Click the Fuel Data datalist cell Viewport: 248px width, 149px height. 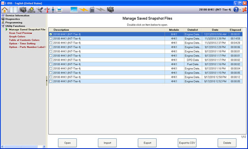point(192,64)
